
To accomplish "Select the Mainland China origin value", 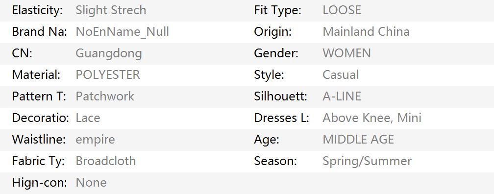I will (366, 32).
